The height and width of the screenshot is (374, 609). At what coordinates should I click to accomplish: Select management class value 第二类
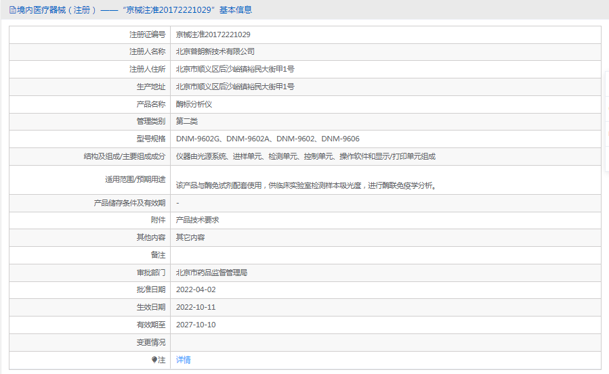(187, 121)
